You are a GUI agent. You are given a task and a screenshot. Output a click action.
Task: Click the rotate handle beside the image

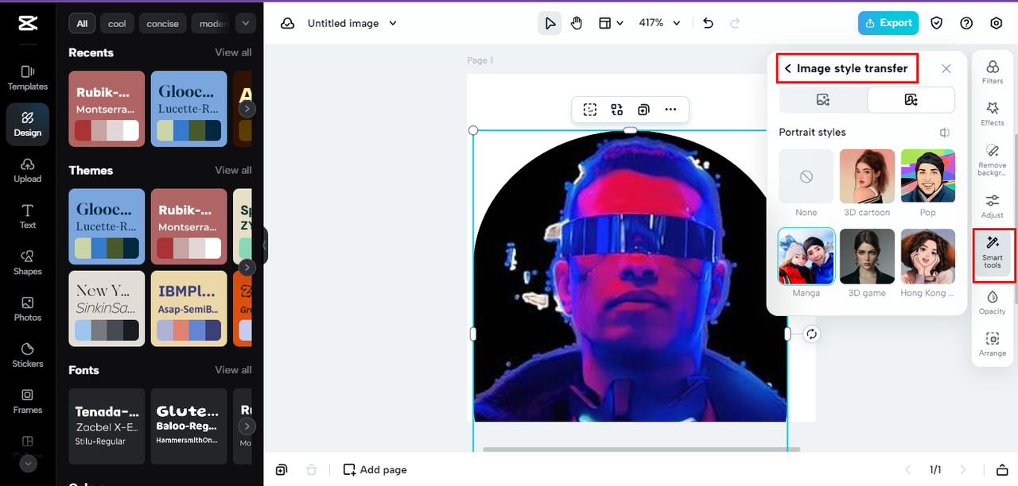pyautogui.click(x=811, y=334)
